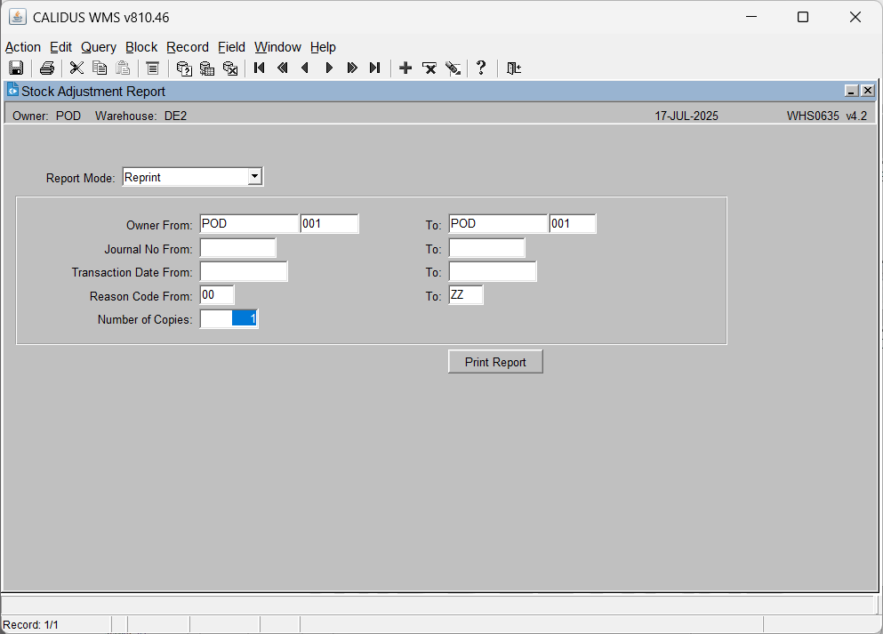The height and width of the screenshot is (634, 883).
Task: Click the Warehouse: DE2 text
Action: click(x=140, y=116)
